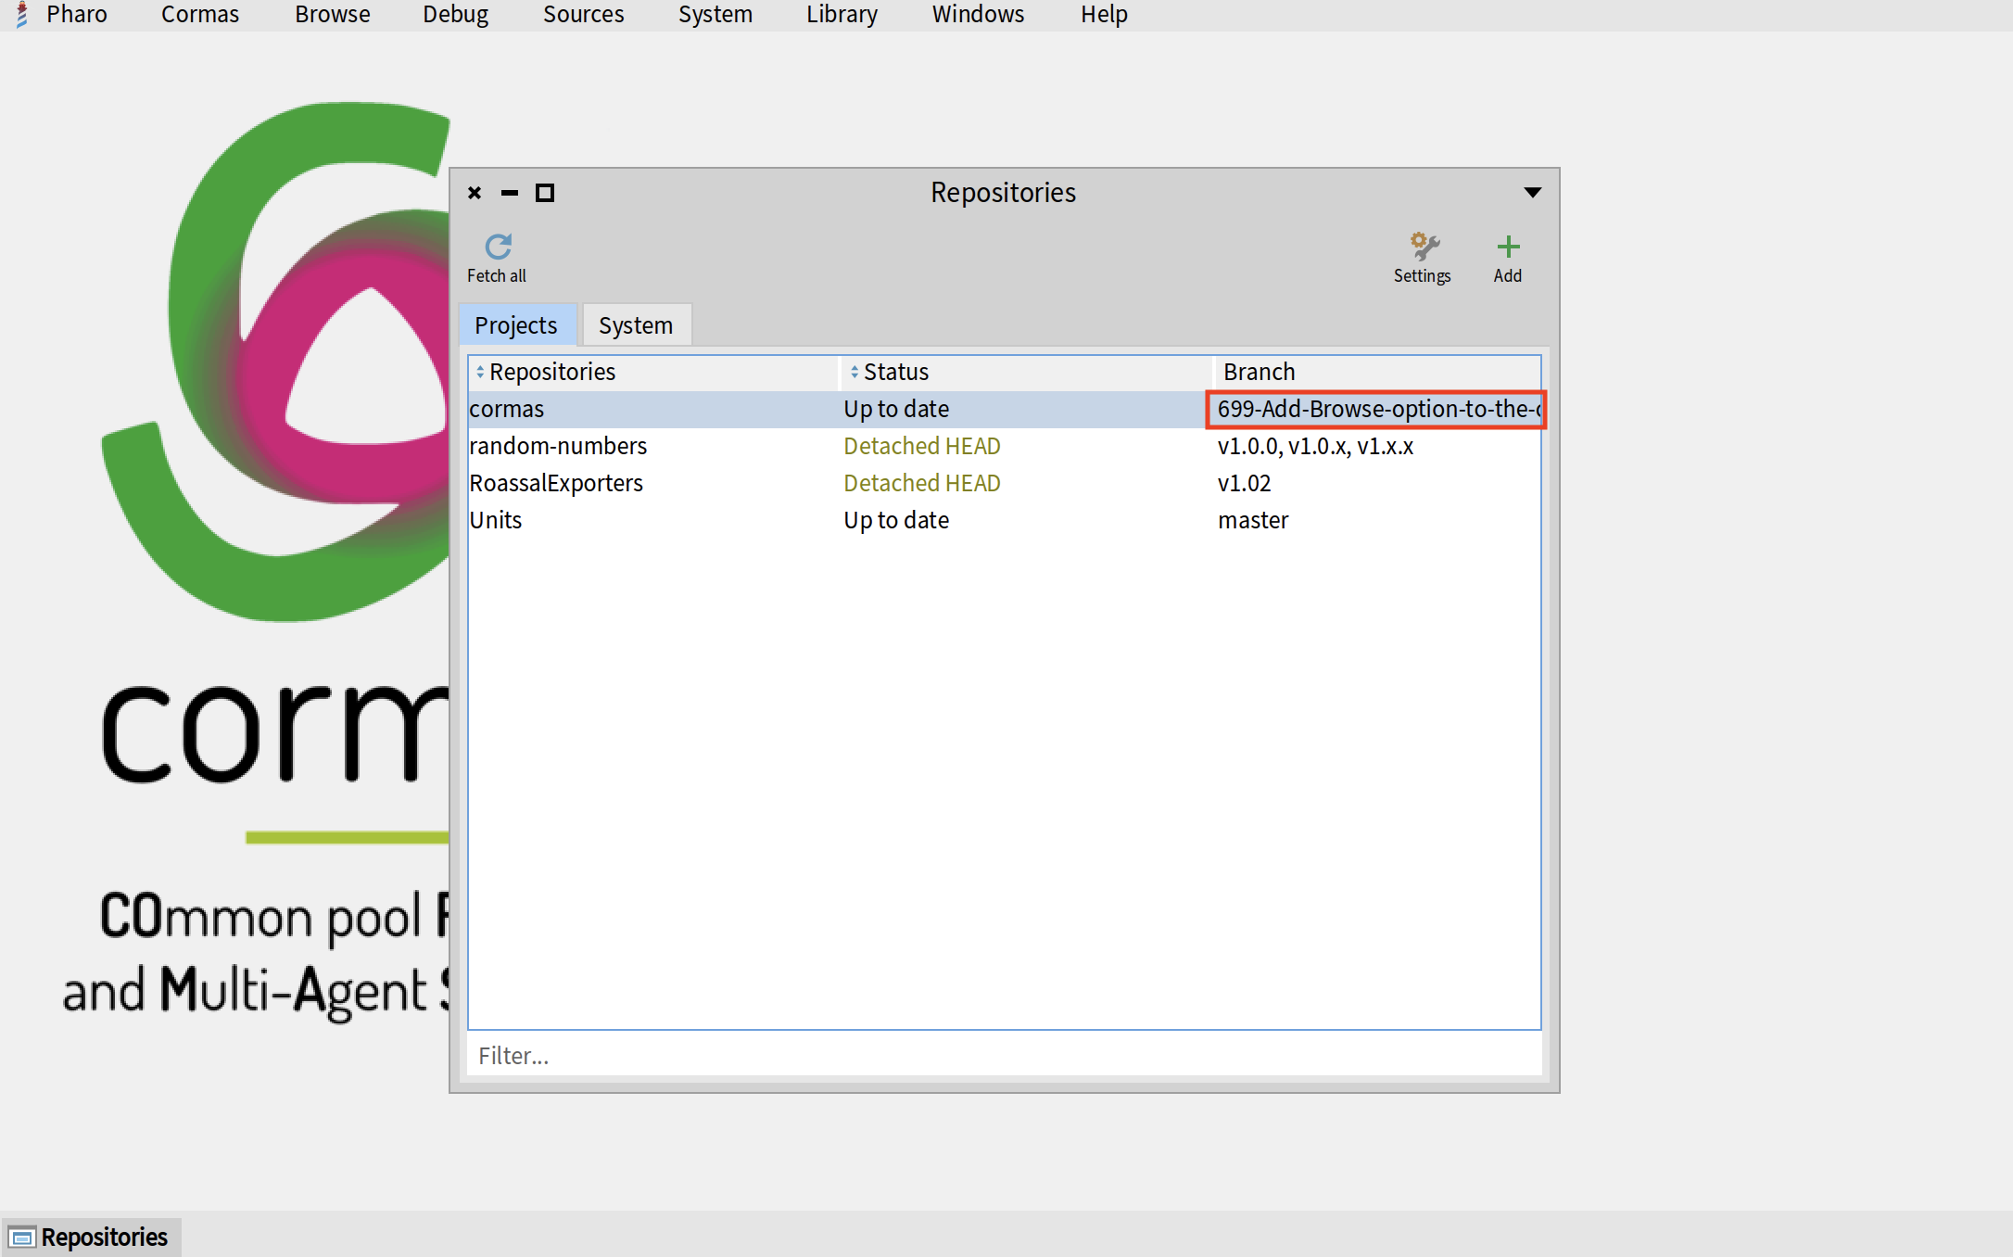Click the green Add plus icon
Image resolution: width=2013 pixels, height=1257 pixels.
click(1508, 247)
